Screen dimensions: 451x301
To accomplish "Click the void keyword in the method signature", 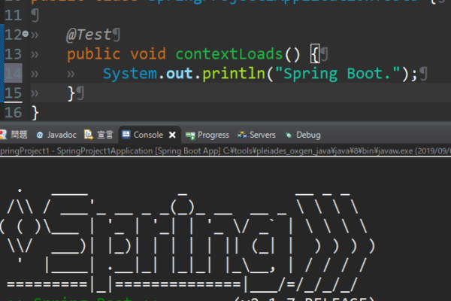I will (148, 54).
